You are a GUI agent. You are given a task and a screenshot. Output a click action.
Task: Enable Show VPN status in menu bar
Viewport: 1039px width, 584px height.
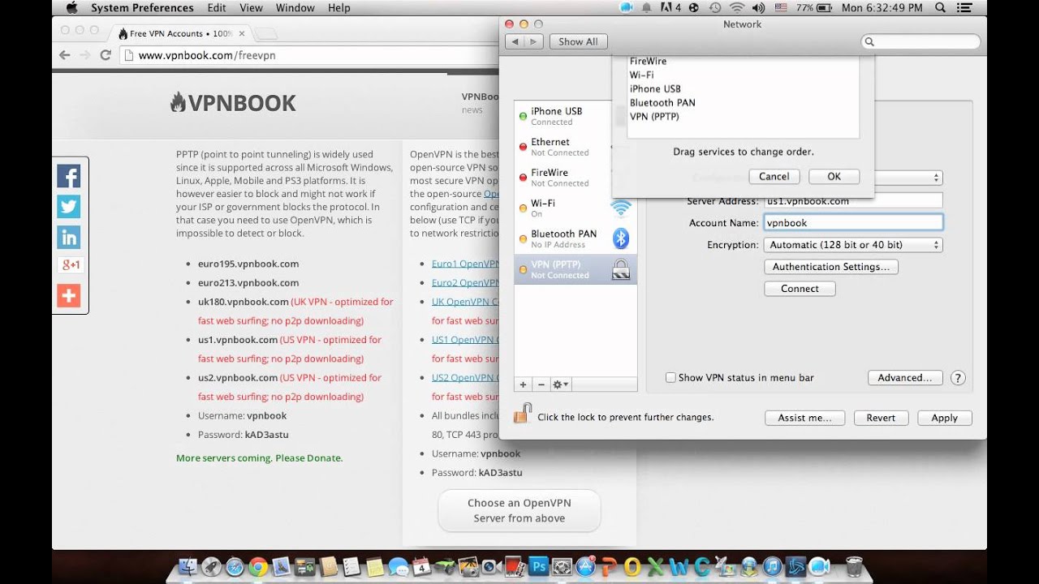point(670,378)
